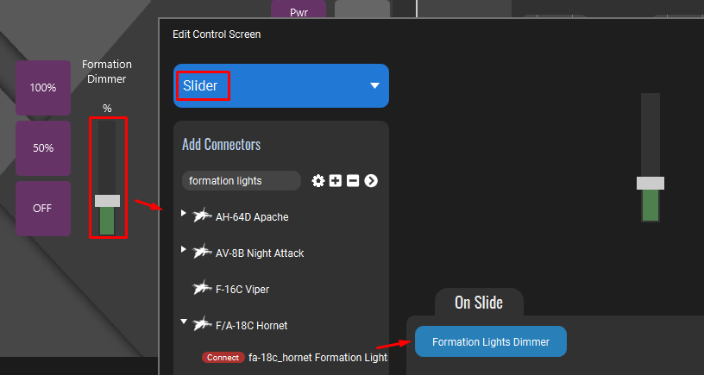This screenshot has height=375, width=704.
Task: Click the F-16C Viper aircraft icon
Action: tap(202, 288)
